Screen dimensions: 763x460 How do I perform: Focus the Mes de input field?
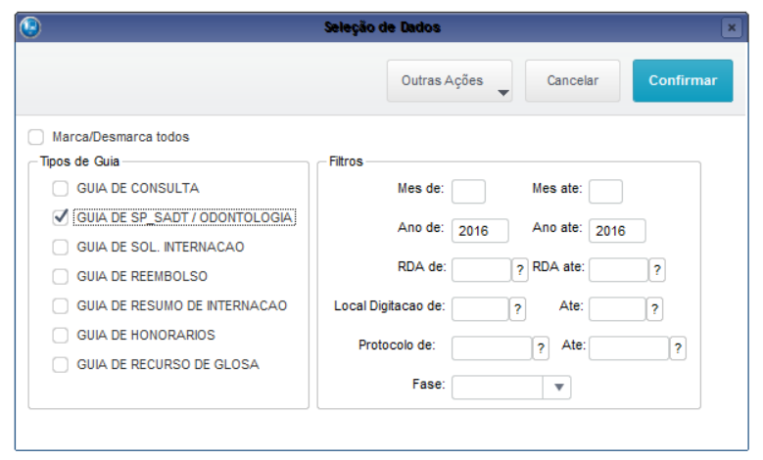tap(468, 191)
